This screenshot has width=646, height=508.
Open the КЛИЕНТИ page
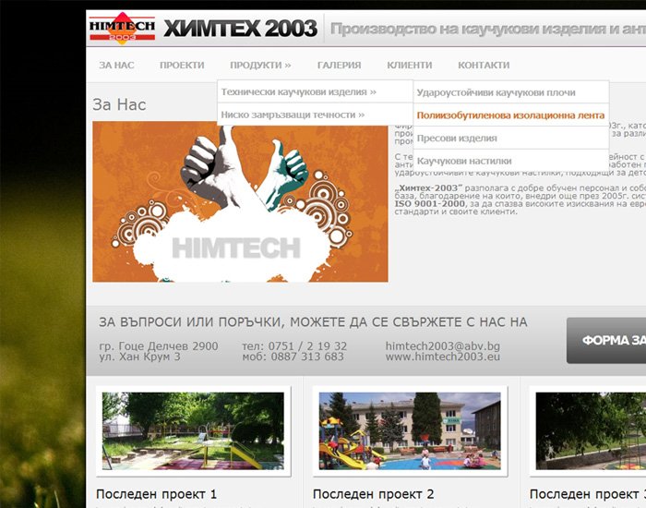(x=409, y=66)
